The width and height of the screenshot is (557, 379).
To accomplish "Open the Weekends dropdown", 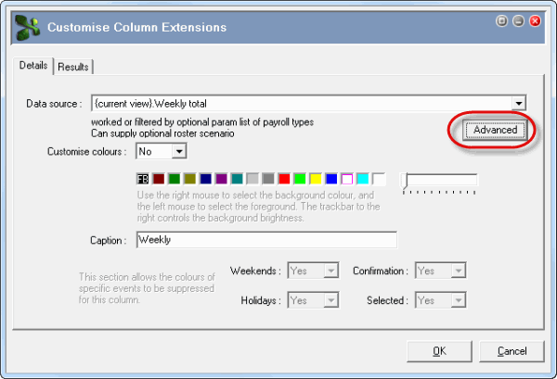I will point(330,271).
